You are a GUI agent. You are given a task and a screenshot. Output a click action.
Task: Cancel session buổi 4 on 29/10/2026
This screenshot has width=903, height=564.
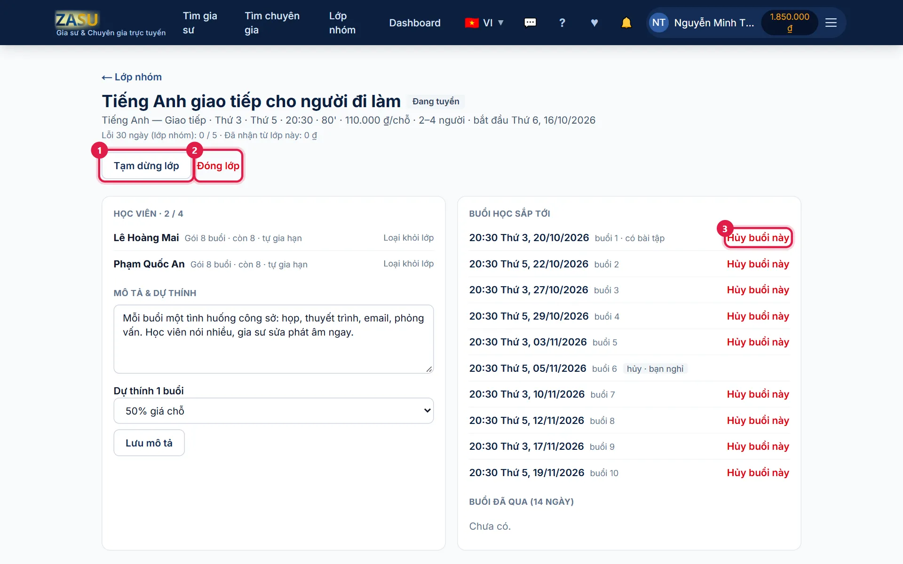[x=758, y=316]
